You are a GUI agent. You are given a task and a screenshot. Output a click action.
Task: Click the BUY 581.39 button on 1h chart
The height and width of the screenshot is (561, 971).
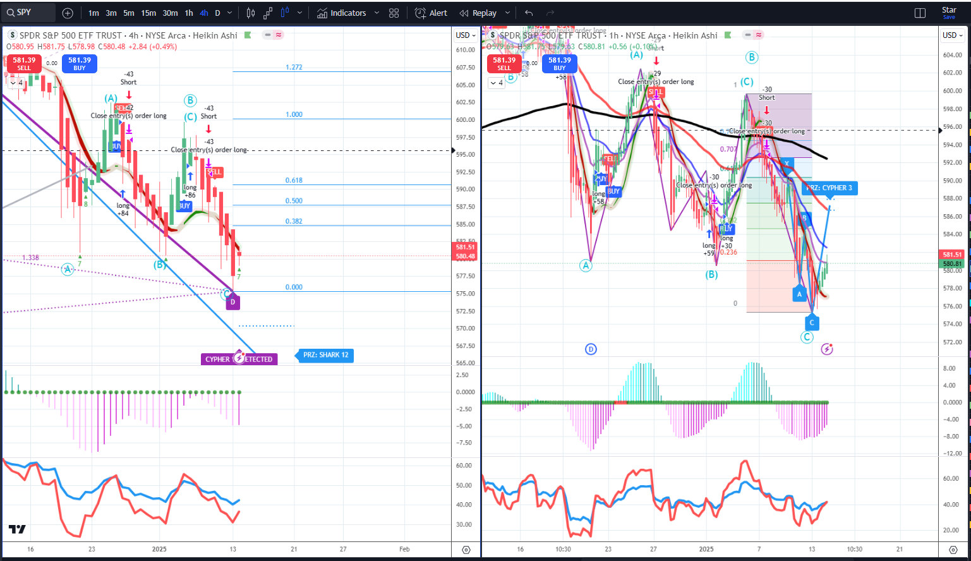coord(560,64)
